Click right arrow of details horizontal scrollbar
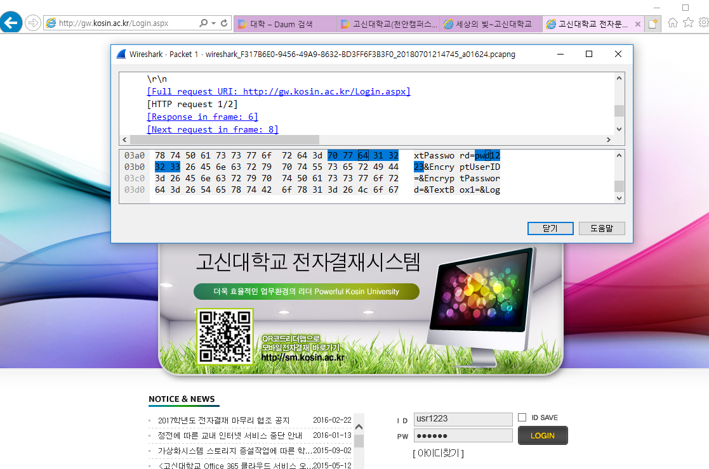 609,139
